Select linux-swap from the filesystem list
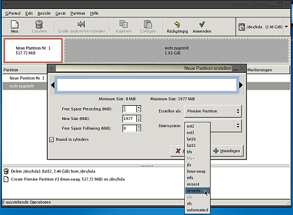 coord(197,171)
